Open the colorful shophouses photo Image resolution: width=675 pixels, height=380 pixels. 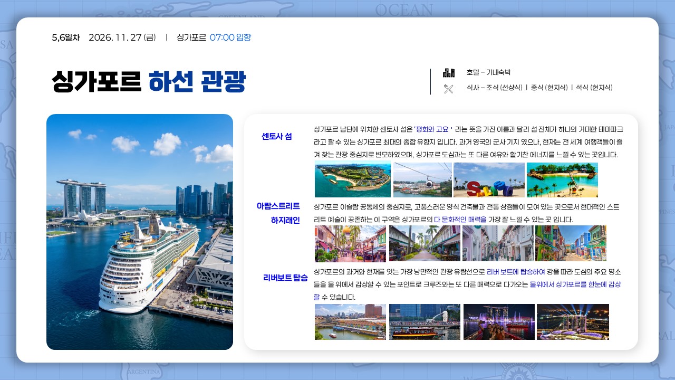coord(571,243)
